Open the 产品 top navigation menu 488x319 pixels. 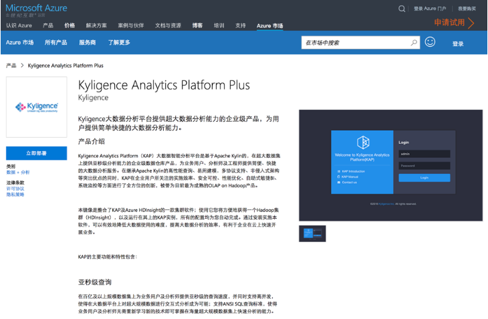click(x=48, y=25)
